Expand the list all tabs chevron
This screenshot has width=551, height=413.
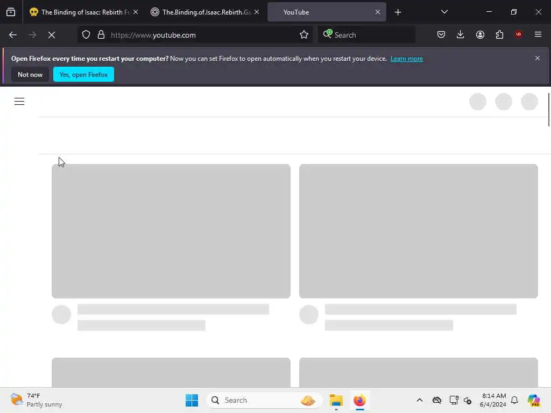click(444, 12)
